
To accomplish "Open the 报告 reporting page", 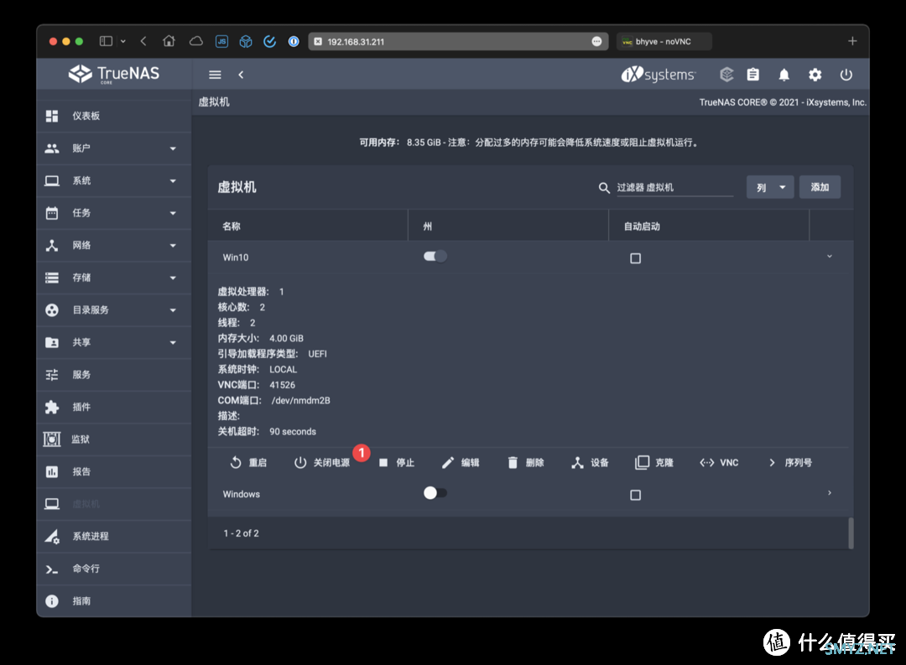I will point(113,472).
